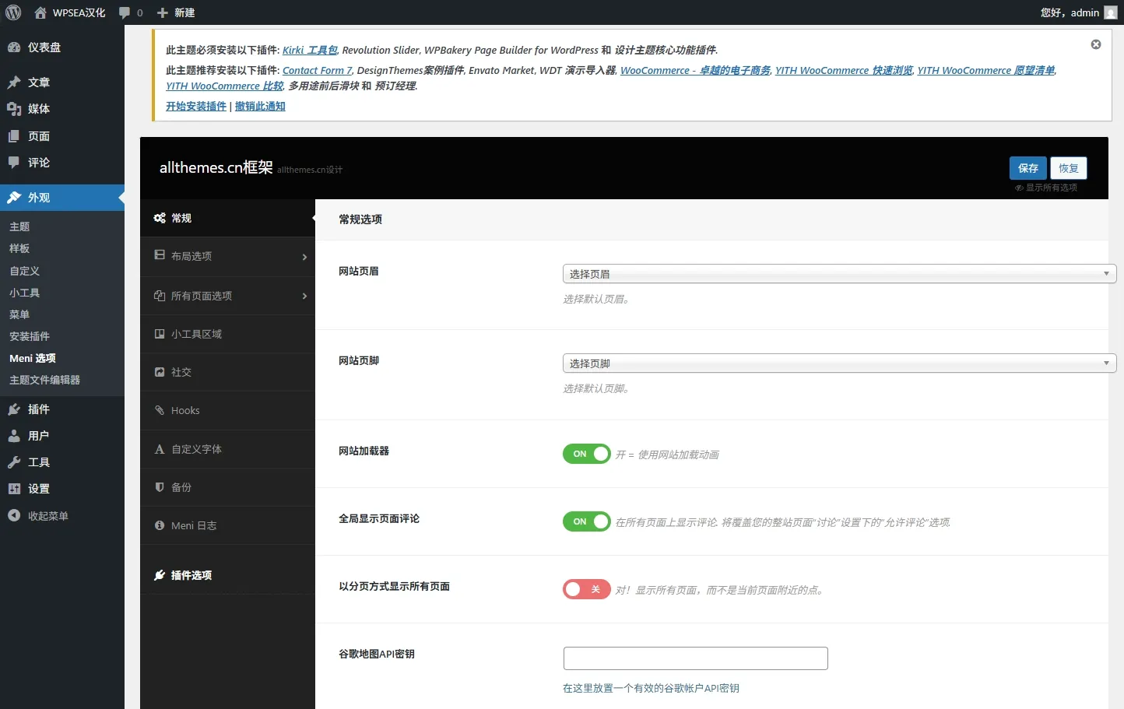Disable the 网站加载器 toggle switch
Viewport: 1124px width, 709px height.
click(x=586, y=454)
